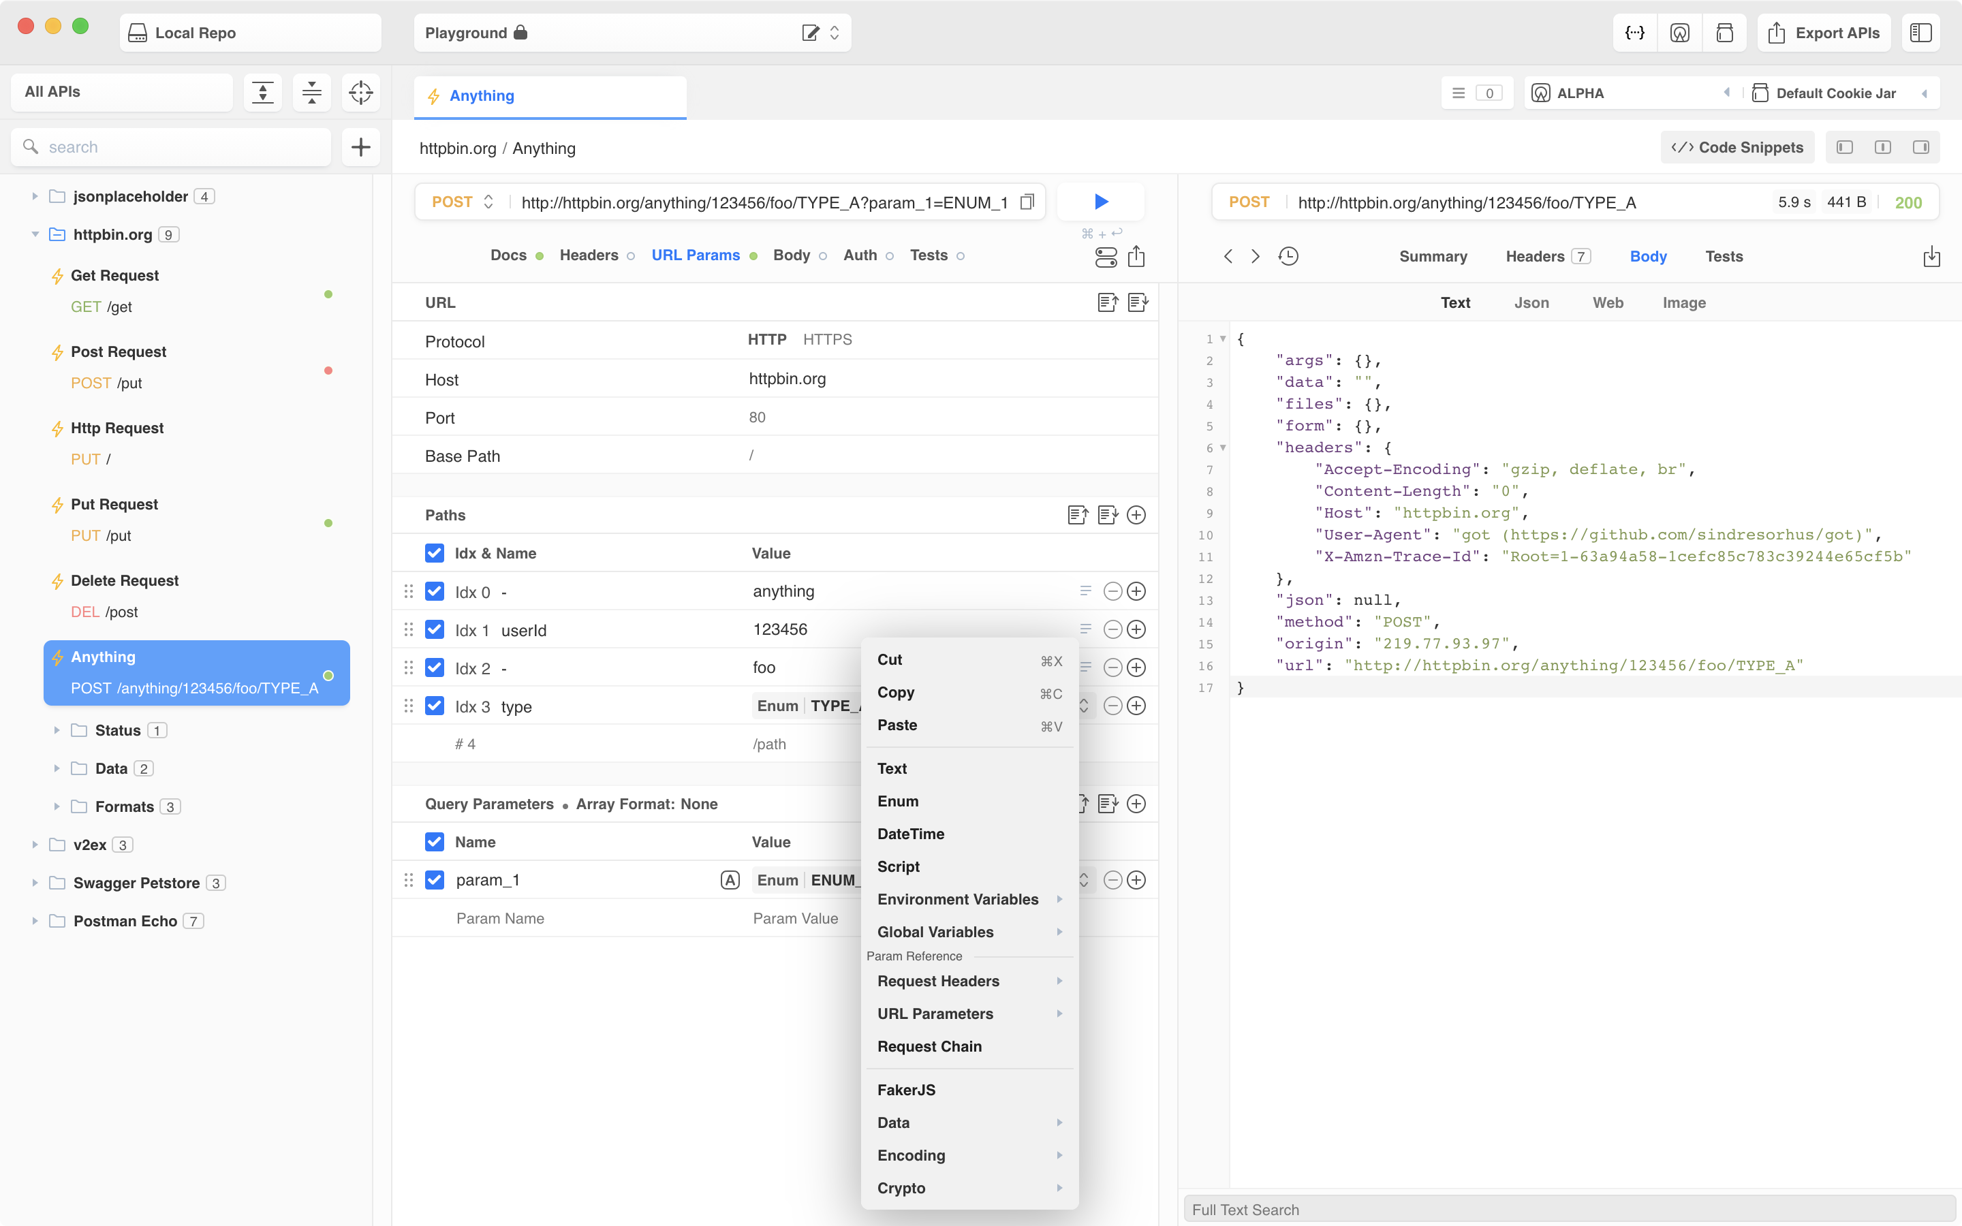
Task: Save the response with the download icon
Action: (1932, 256)
